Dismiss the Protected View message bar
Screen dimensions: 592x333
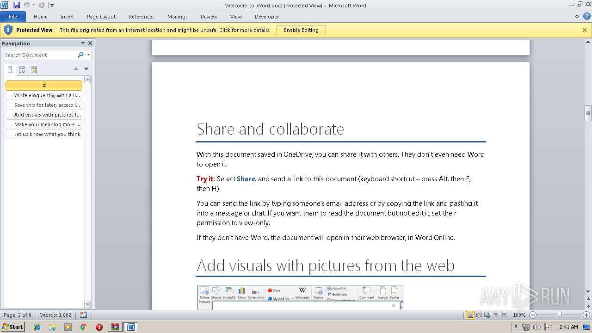tap(585, 30)
